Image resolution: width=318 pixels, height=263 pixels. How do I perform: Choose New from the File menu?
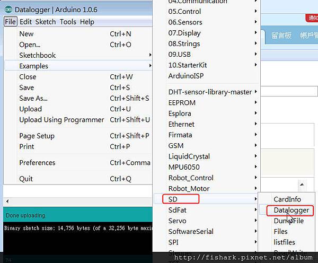coord(78,34)
